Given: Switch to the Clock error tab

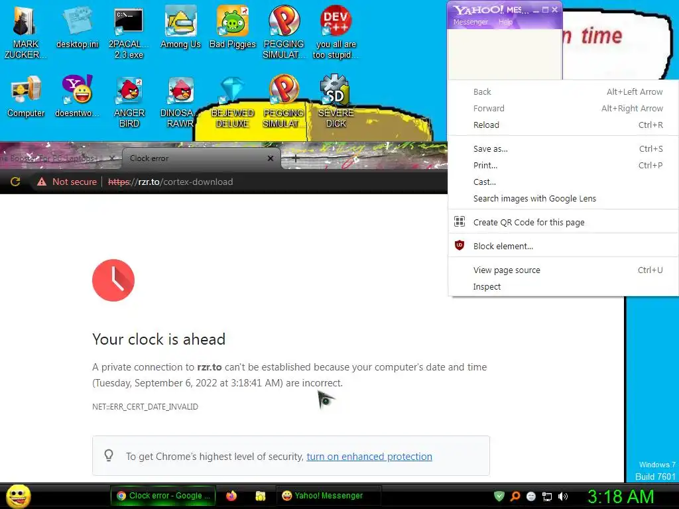Looking at the screenshot, I should pyautogui.click(x=202, y=158).
